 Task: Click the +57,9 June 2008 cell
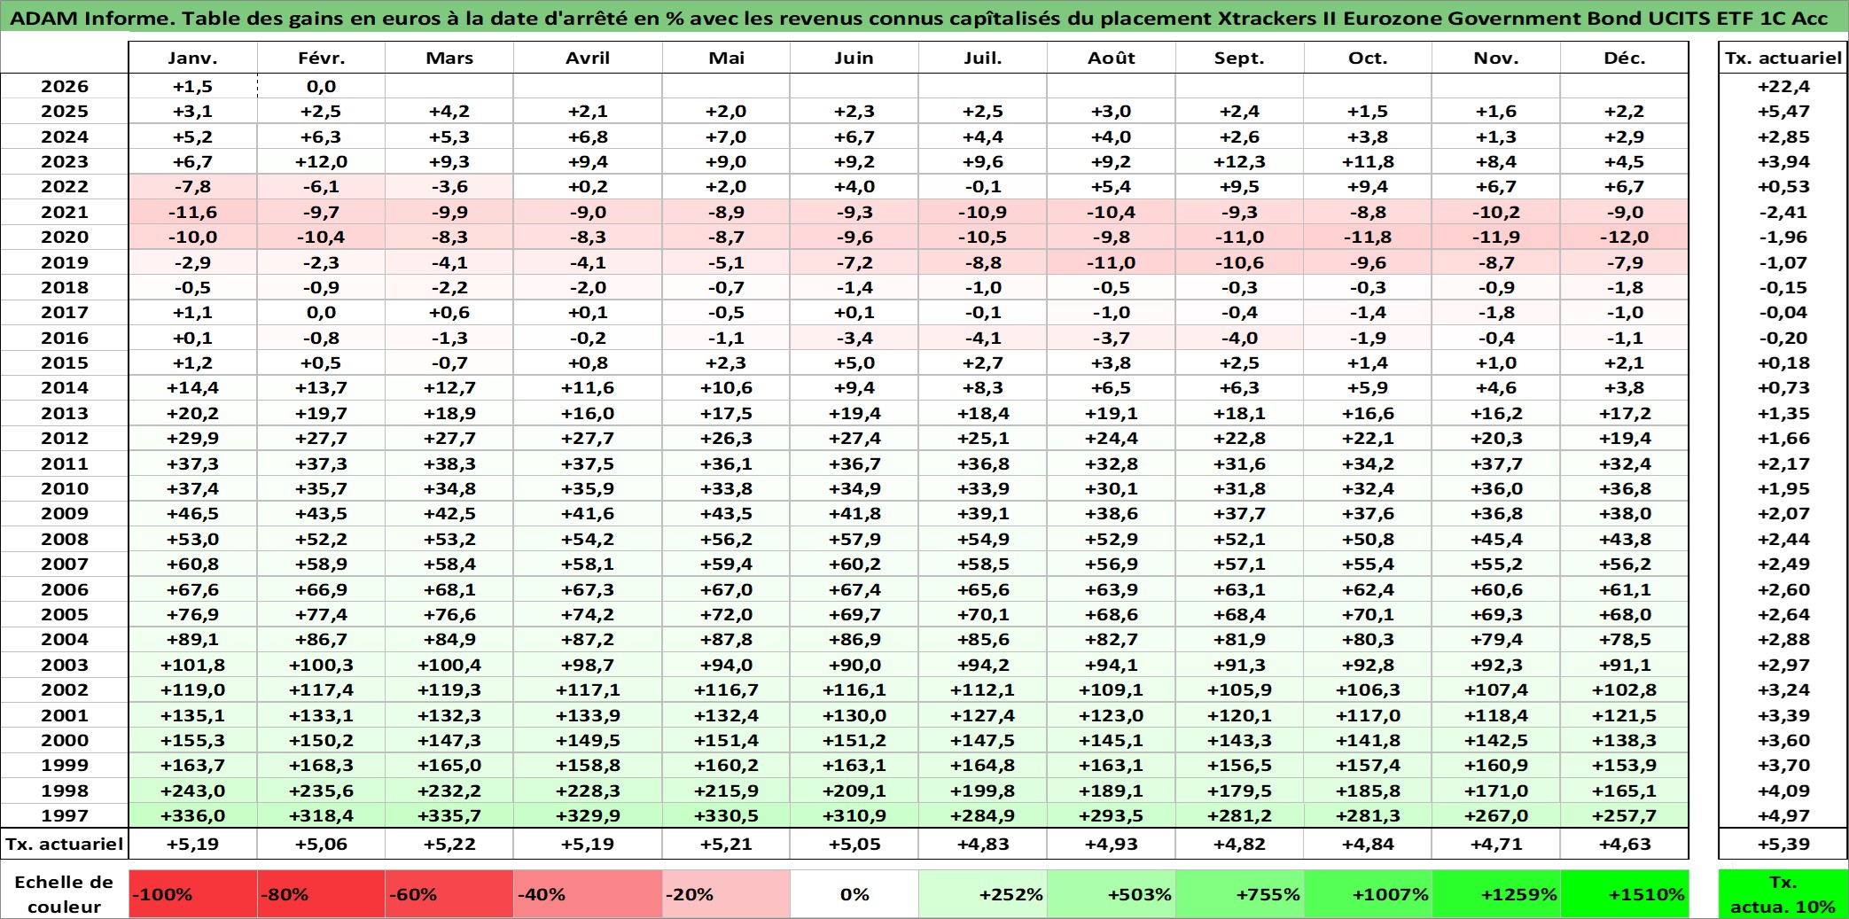(x=854, y=539)
